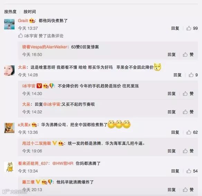Open 甩过十二双拖鞋 user profile

click(37, 143)
